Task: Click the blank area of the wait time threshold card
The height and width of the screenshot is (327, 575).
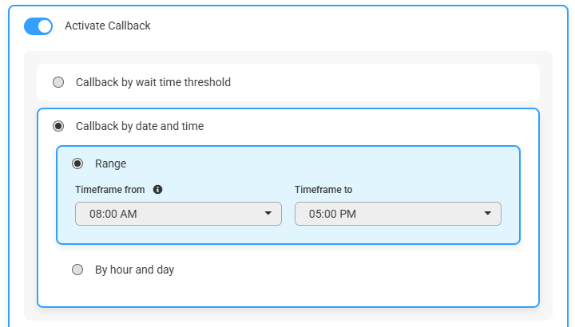Action: [385, 82]
